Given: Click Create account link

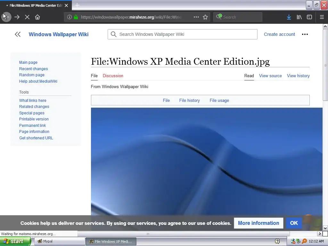Looking at the screenshot, I should 279,34.
